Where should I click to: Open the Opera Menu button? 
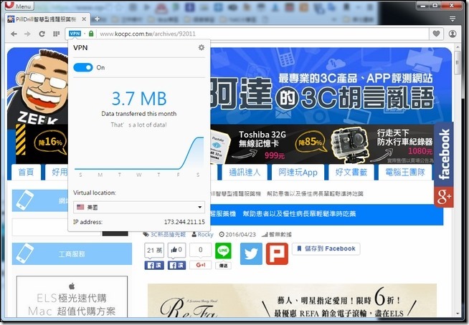tap(19, 6)
